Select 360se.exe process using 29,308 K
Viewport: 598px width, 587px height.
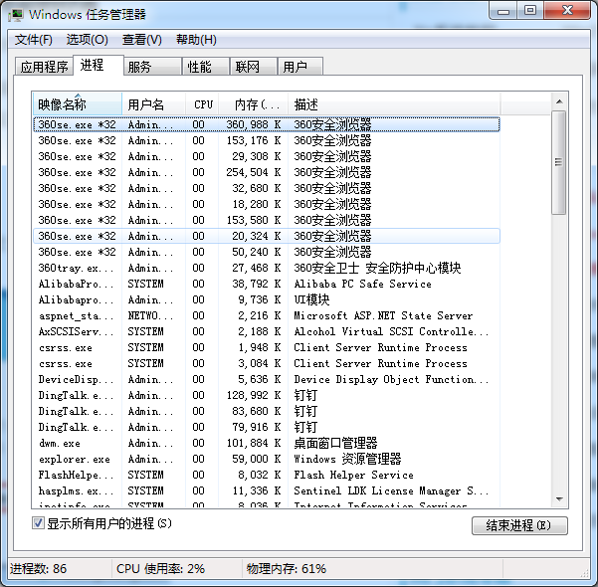[267, 156]
